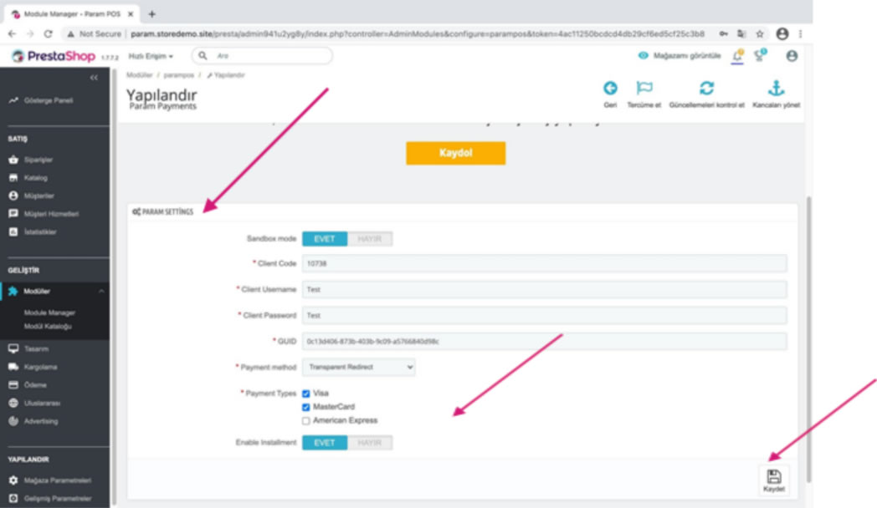Image resolution: width=877 pixels, height=508 pixels.
Task: Click the GUID input field
Action: point(544,341)
